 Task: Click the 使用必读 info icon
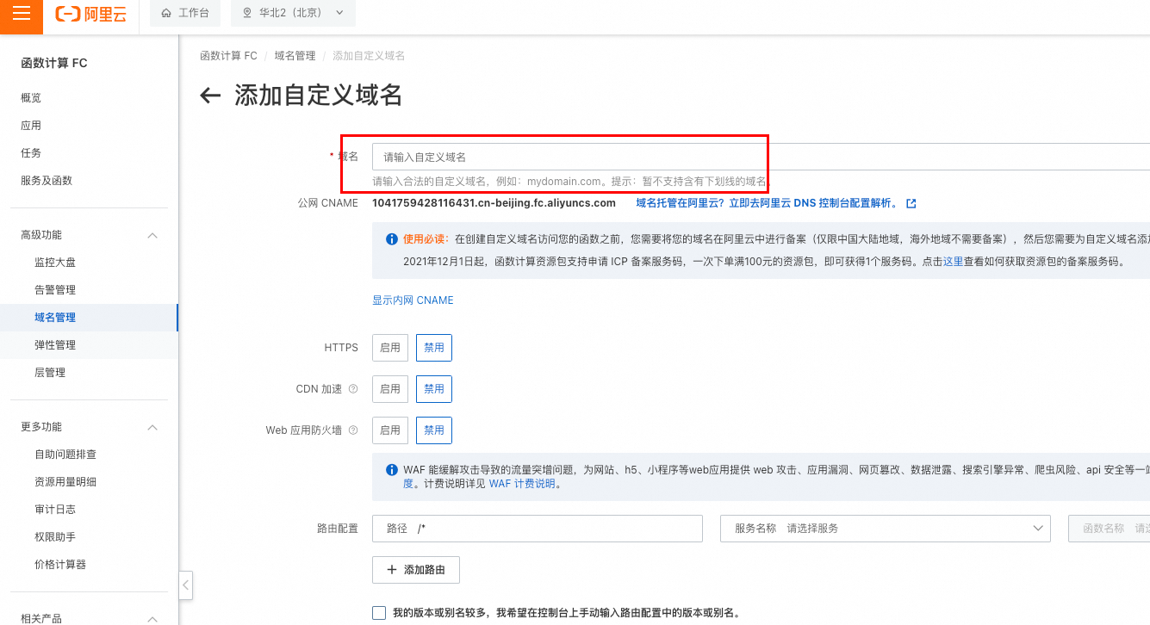(391, 238)
